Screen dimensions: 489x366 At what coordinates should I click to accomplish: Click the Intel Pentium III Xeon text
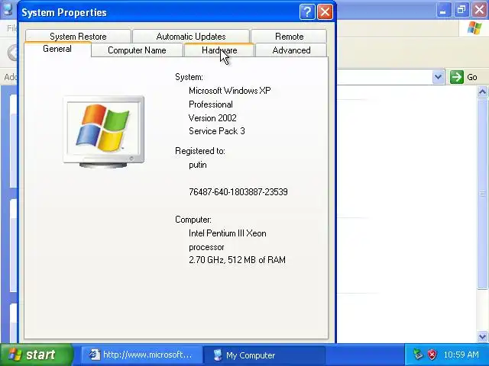228,233
